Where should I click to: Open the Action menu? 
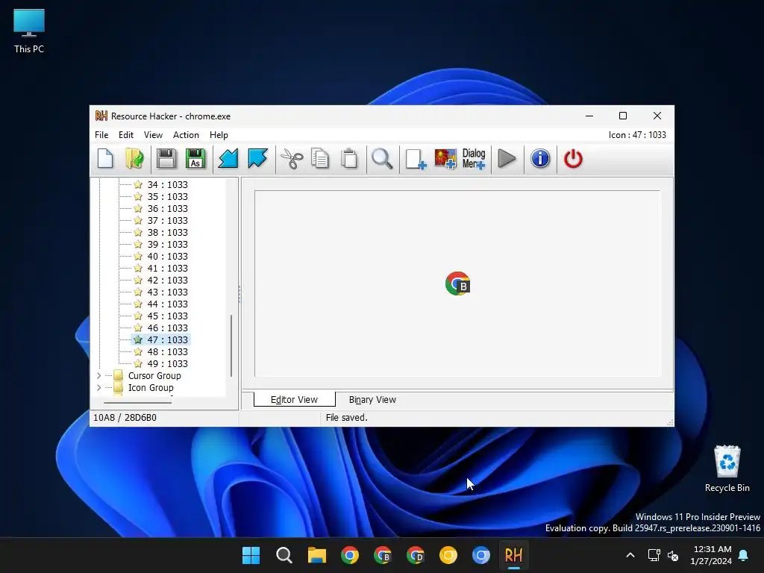186,135
